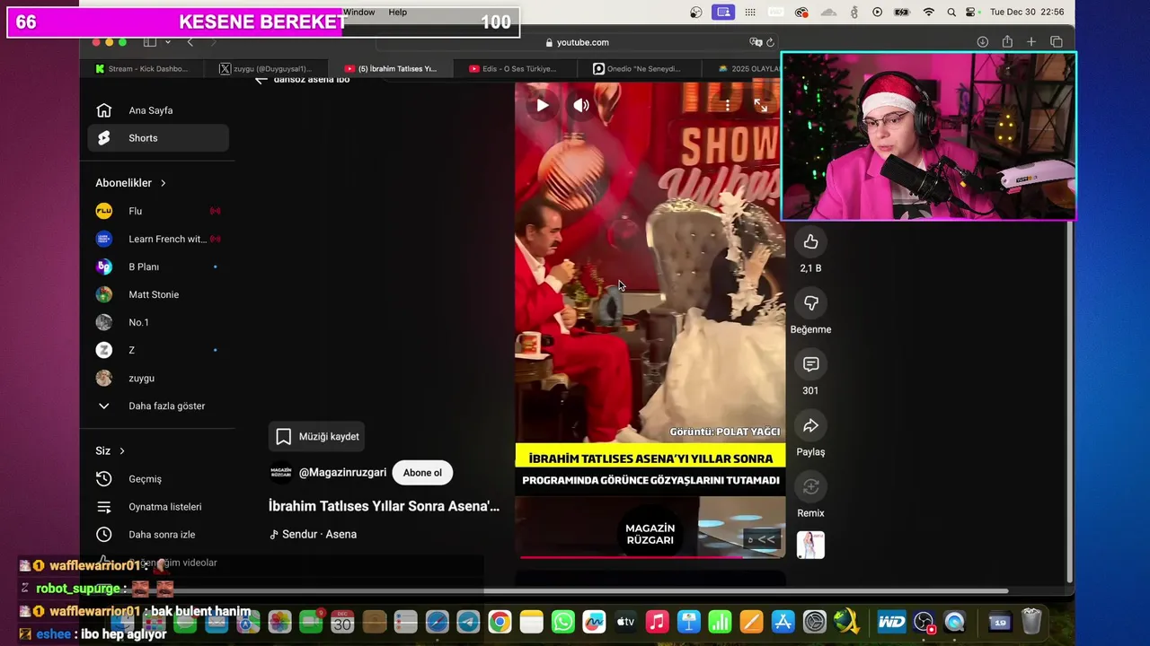Open the Wi-Fi menu bar icon
Viewport: 1150px width, 646px height.
(x=929, y=12)
